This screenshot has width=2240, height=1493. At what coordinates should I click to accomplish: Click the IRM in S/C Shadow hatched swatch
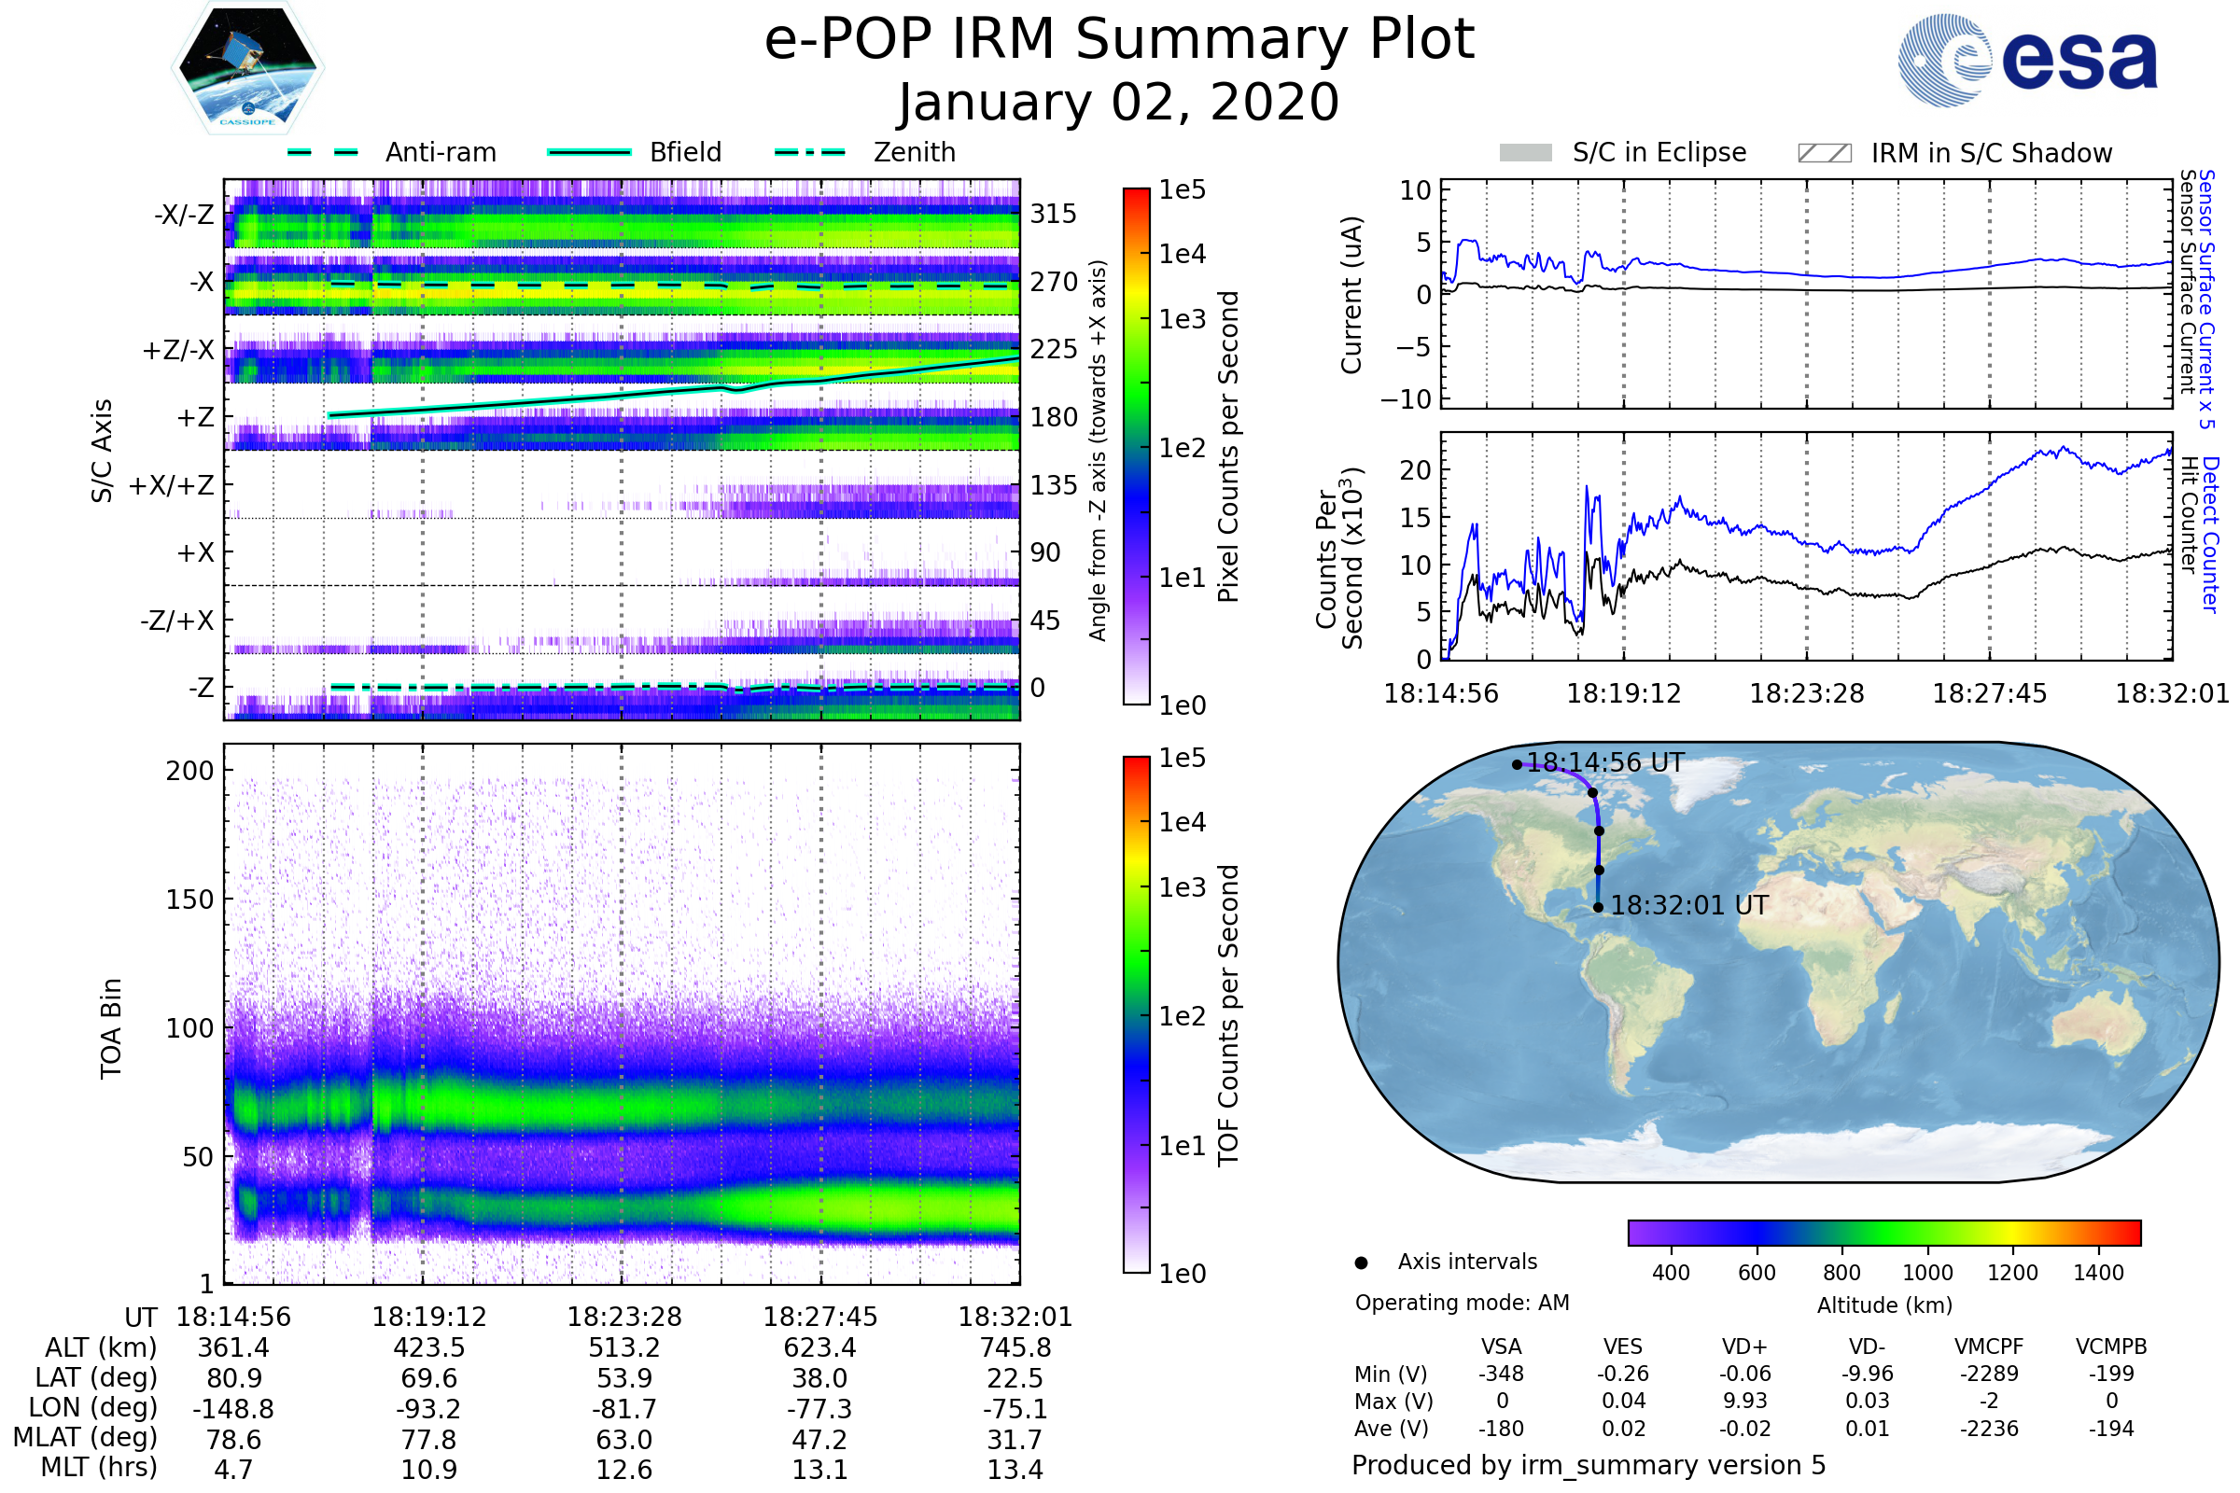pyautogui.click(x=1824, y=153)
